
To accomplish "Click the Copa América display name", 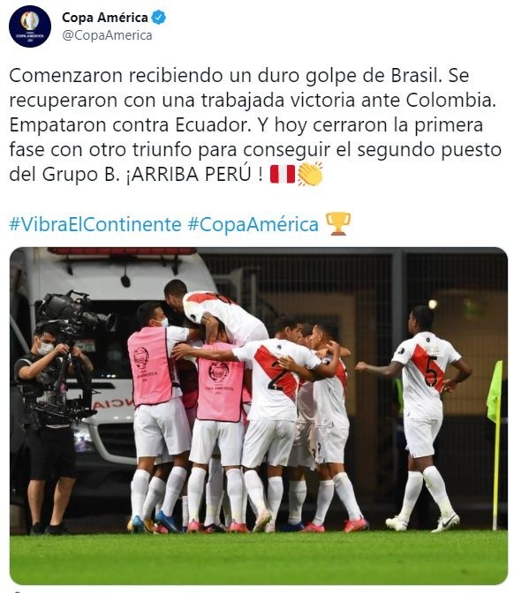I will point(105,18).
